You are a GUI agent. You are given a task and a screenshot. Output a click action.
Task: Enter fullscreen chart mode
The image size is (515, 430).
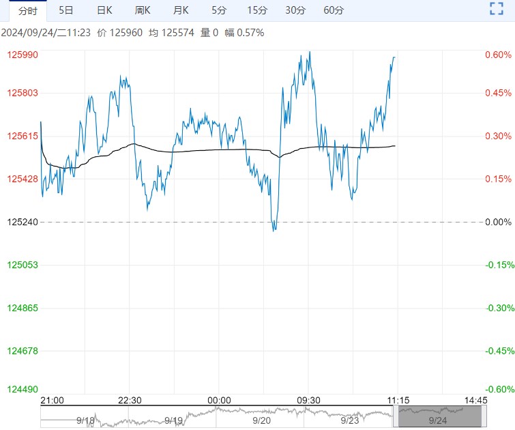pos(497,10)
